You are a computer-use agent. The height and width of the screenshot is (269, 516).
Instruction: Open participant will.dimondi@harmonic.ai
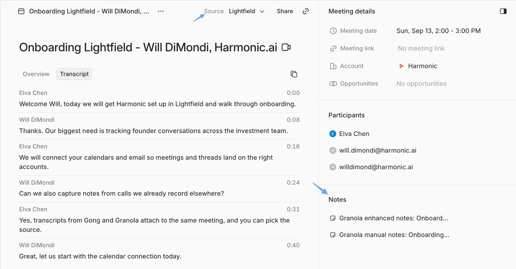click(378, 150)
